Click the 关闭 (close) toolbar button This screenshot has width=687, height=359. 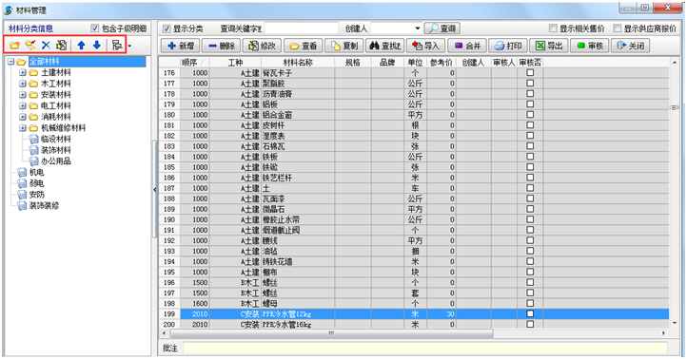[631, 46]
